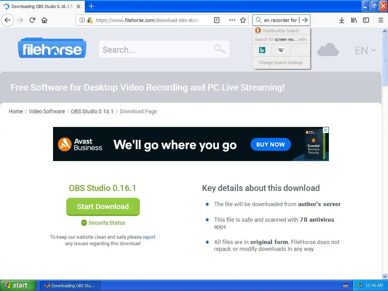Click the FileHorse logo
The image size is (388, 291).
(x=52, y=48)
